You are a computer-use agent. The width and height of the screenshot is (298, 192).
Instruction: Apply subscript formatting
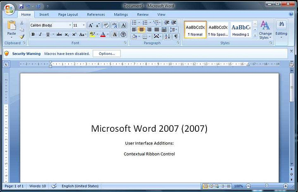click(x=67, y=35)
